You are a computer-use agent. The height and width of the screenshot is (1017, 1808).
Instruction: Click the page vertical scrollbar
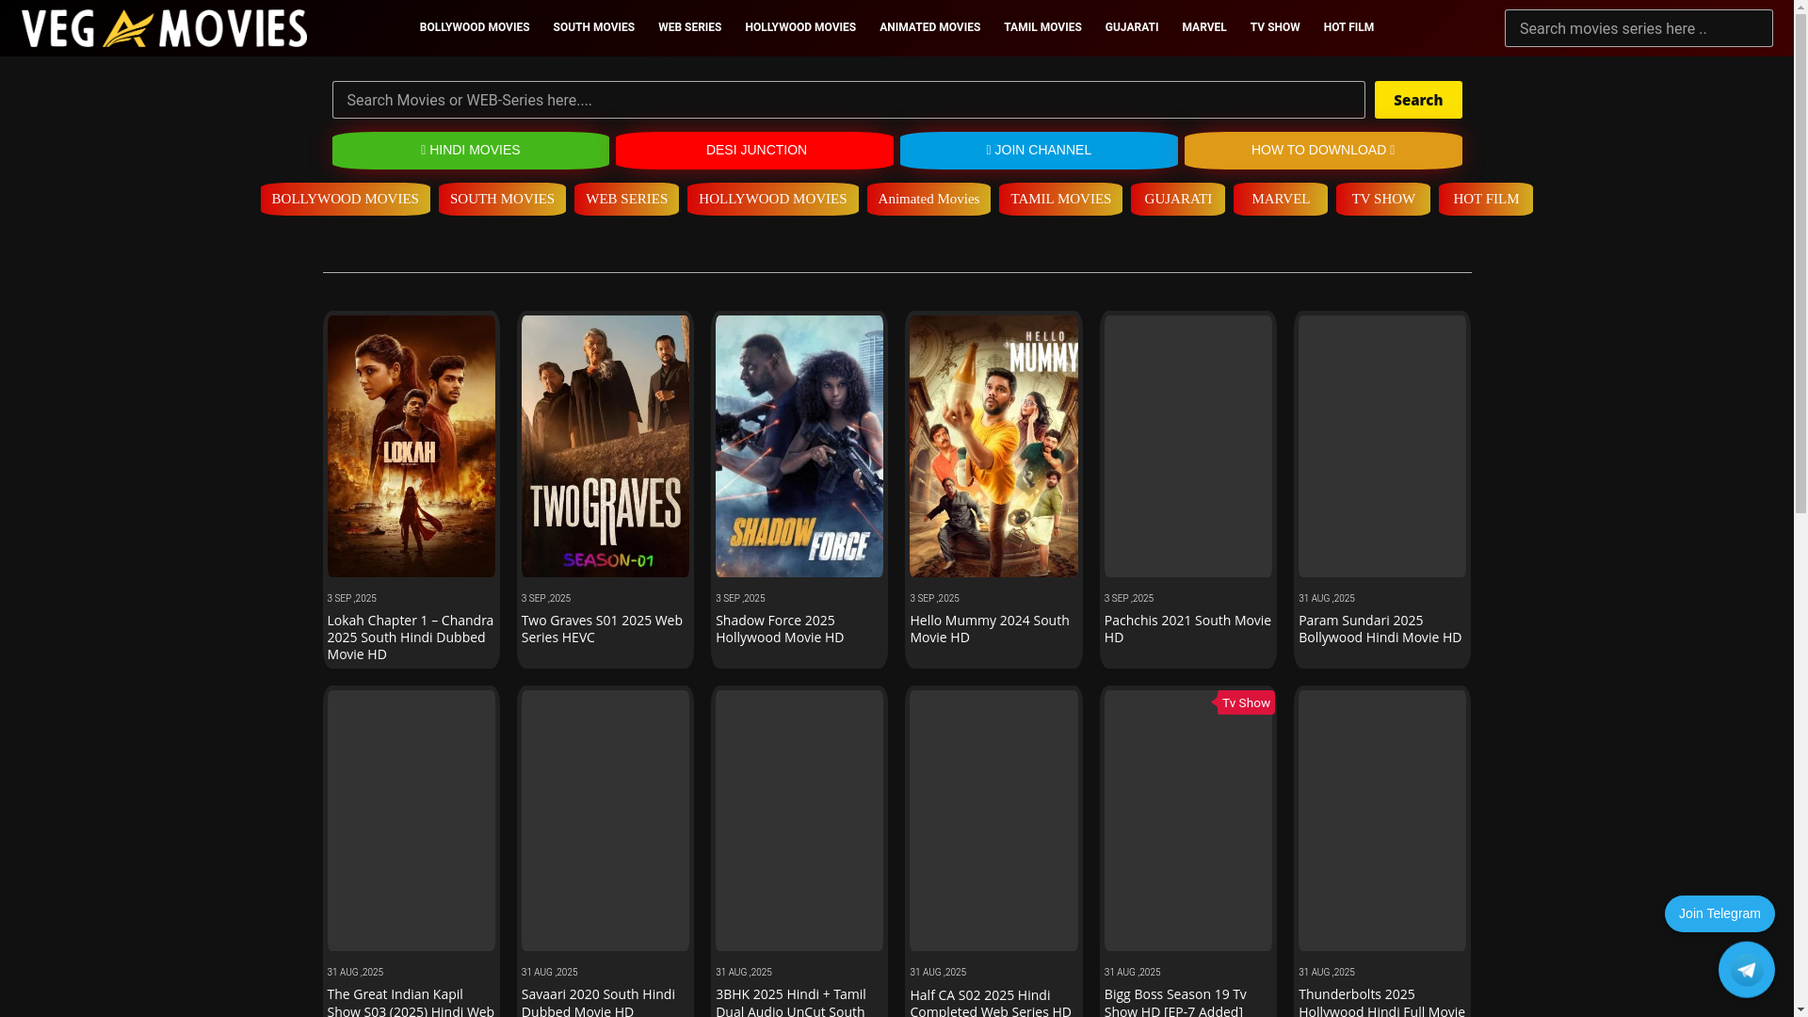point(1800,508)
